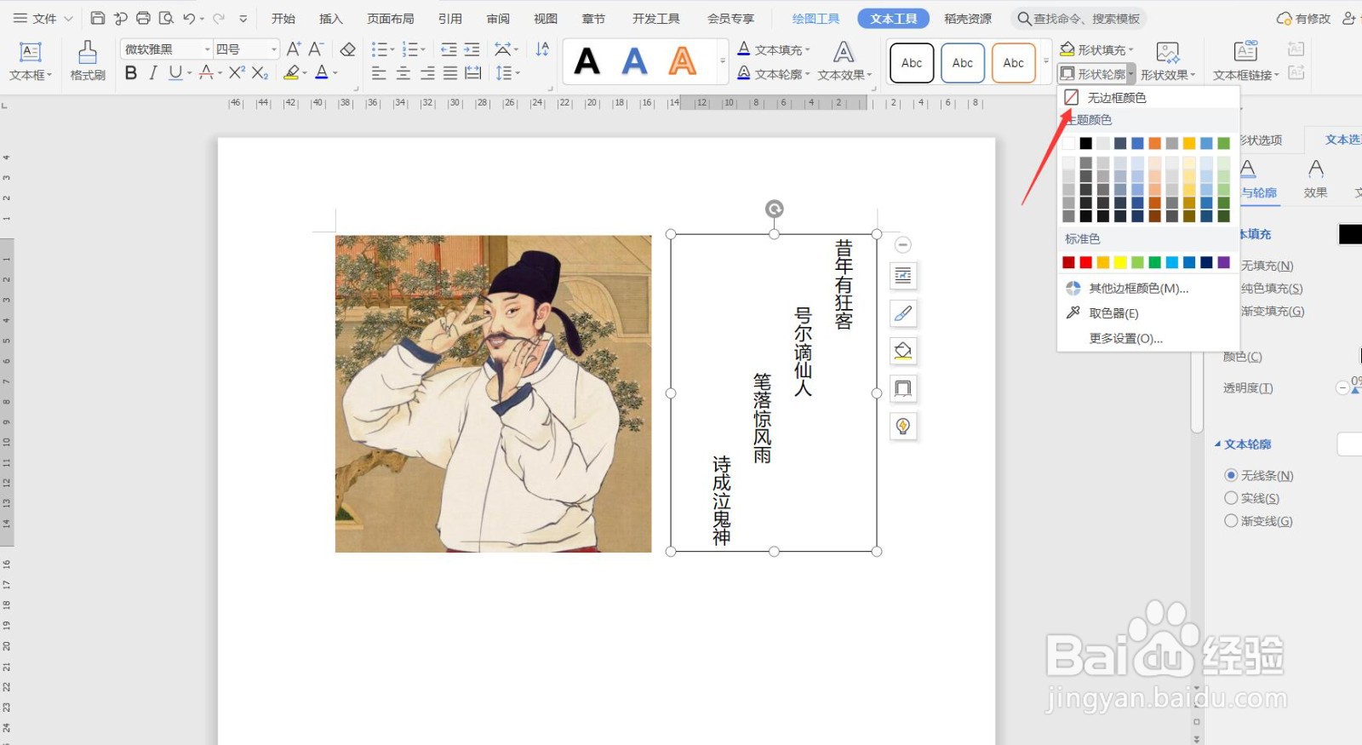
Task: Click the increase indent icon
Action: pos(472,49)
